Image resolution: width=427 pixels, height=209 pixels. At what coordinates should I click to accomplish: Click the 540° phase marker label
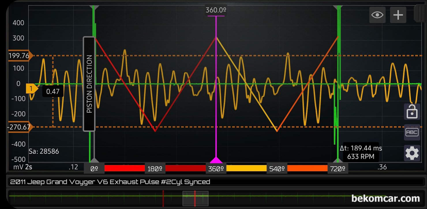pyautogui.click(x=277, y=169)
